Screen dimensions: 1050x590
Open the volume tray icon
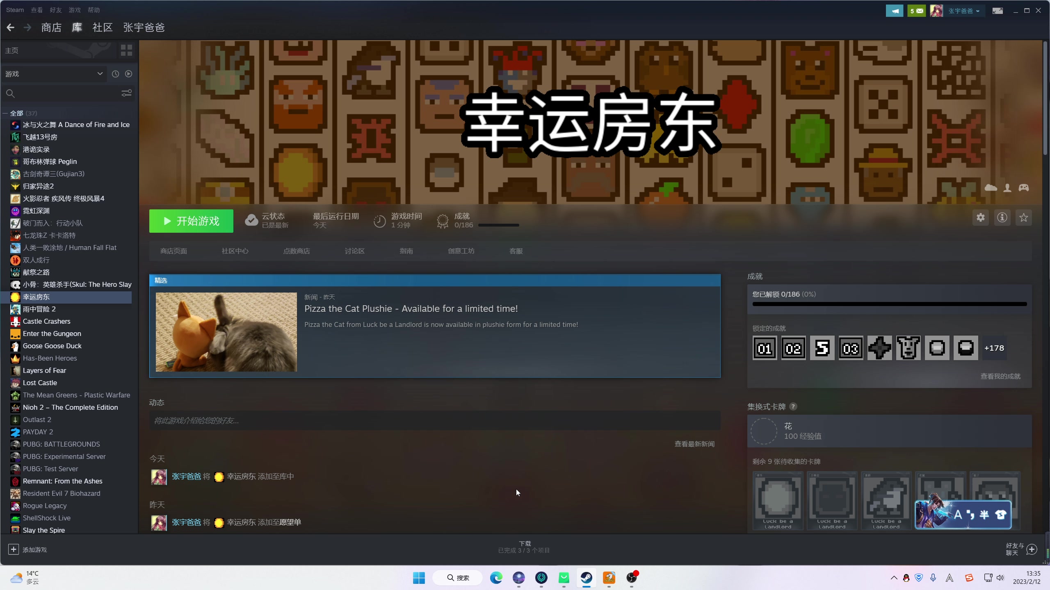point(1000,578)
